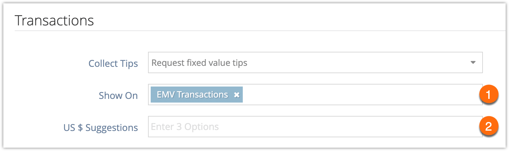Focus the US $ Suggestions input field
The height and width of the screenshot is (151, 509).
pos(315,127)
